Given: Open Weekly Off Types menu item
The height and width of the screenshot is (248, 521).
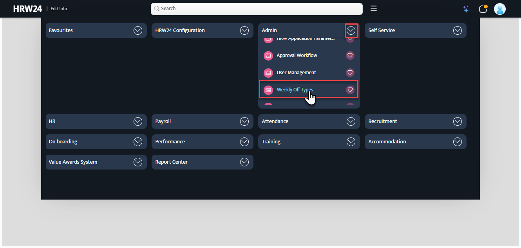Looking at the screenshot, I should tap(295, 90).
